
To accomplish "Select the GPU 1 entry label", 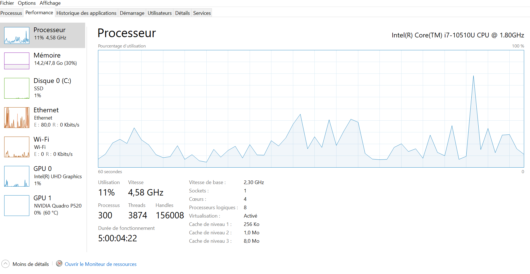I will pyautogui.click(x=42, y=198).
